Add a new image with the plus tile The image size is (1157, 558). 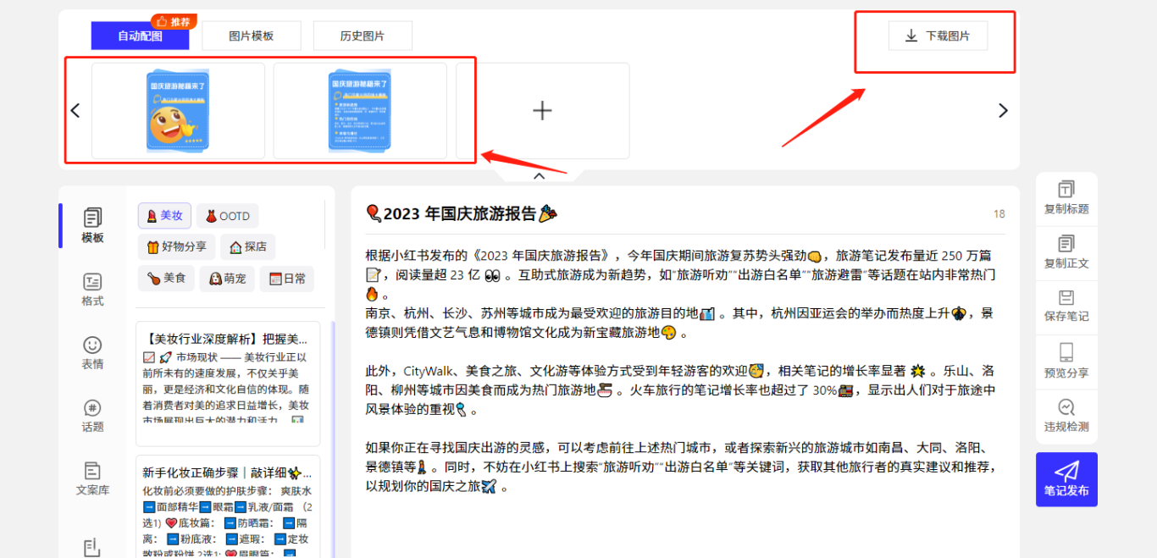542,111
